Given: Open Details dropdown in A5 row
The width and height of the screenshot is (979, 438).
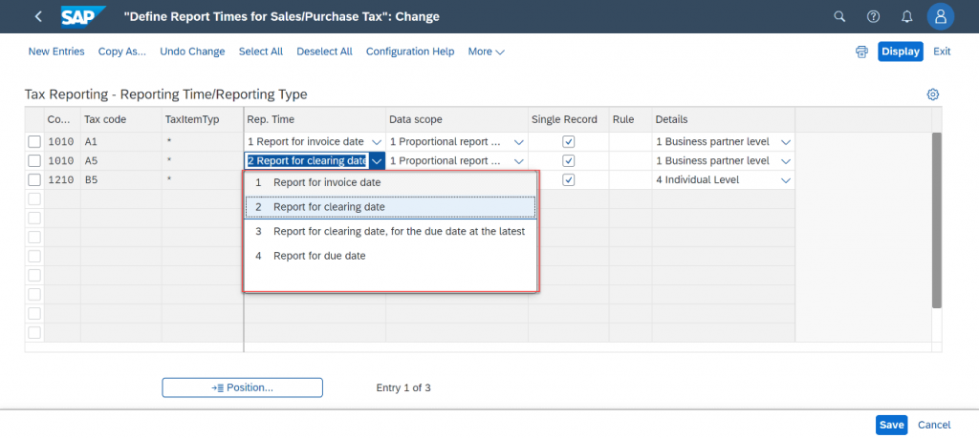Looking at the screenshot, I should point(786,160).
